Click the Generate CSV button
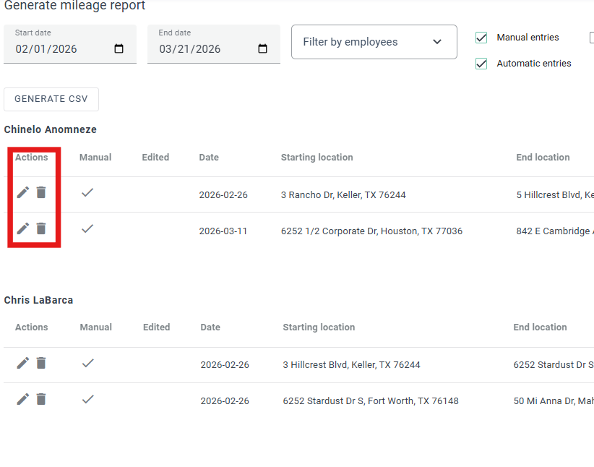 51,99
